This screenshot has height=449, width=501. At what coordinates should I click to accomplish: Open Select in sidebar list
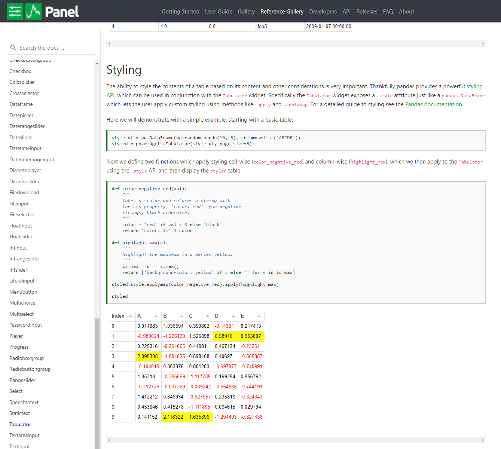tap(16, 391)
